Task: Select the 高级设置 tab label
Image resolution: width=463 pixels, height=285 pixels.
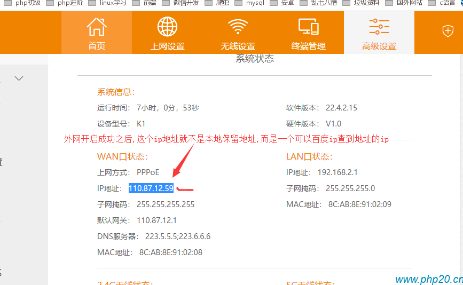Action: 379,46
